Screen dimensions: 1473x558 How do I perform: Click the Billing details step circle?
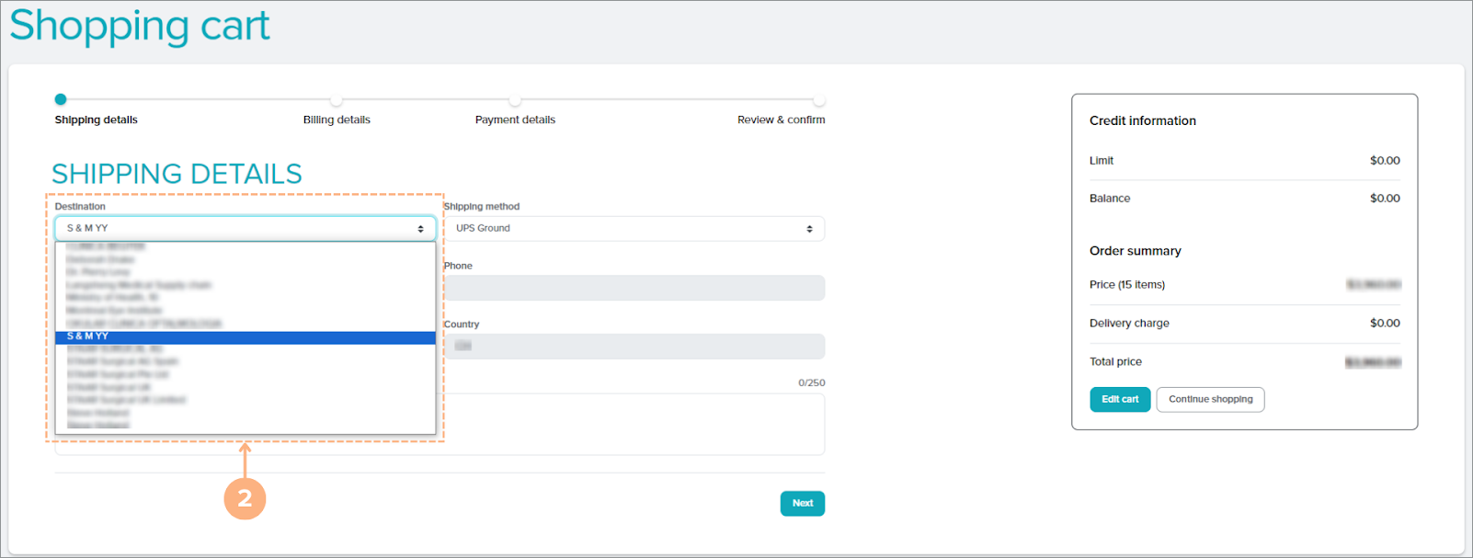pos(337,99)
